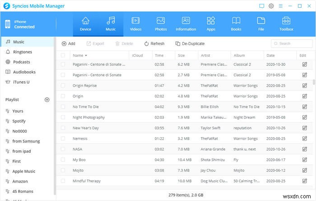Click the connected iPhone device icon
The height and width of the screenshot is (201, 316).
click(8, 24)
